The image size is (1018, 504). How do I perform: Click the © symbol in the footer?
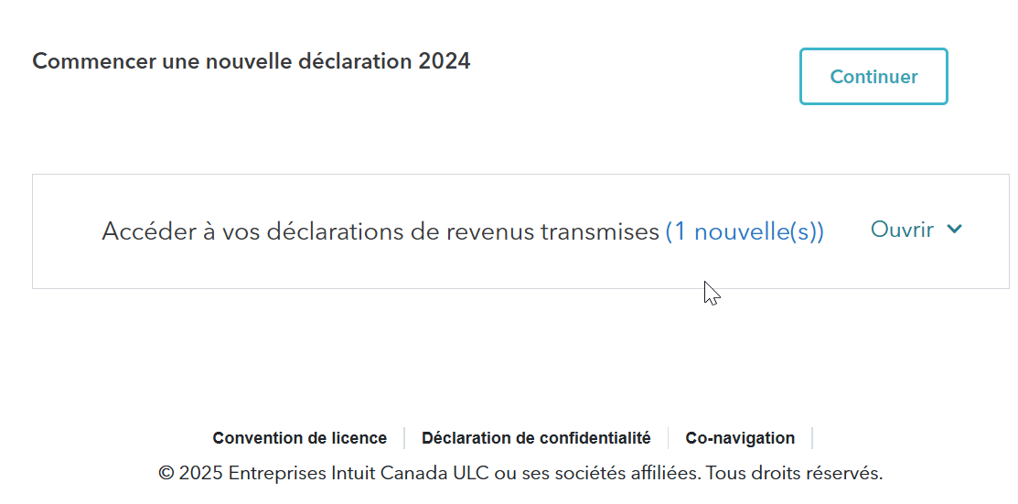166,473
